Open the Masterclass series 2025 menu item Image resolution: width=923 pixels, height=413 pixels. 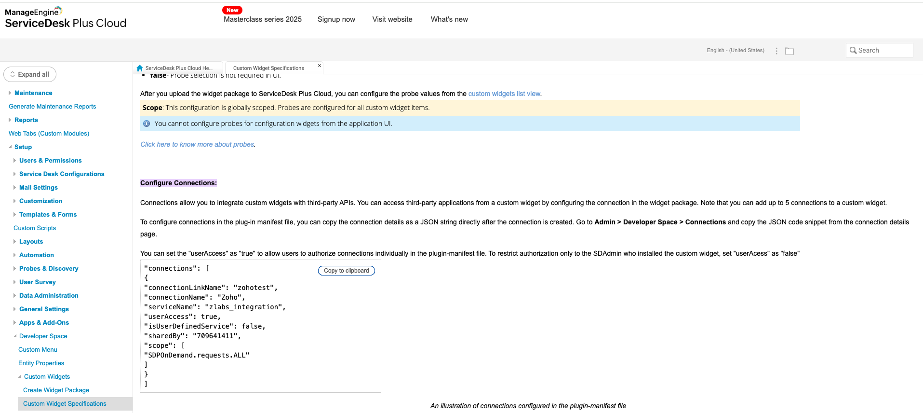(x=263, y=19)
